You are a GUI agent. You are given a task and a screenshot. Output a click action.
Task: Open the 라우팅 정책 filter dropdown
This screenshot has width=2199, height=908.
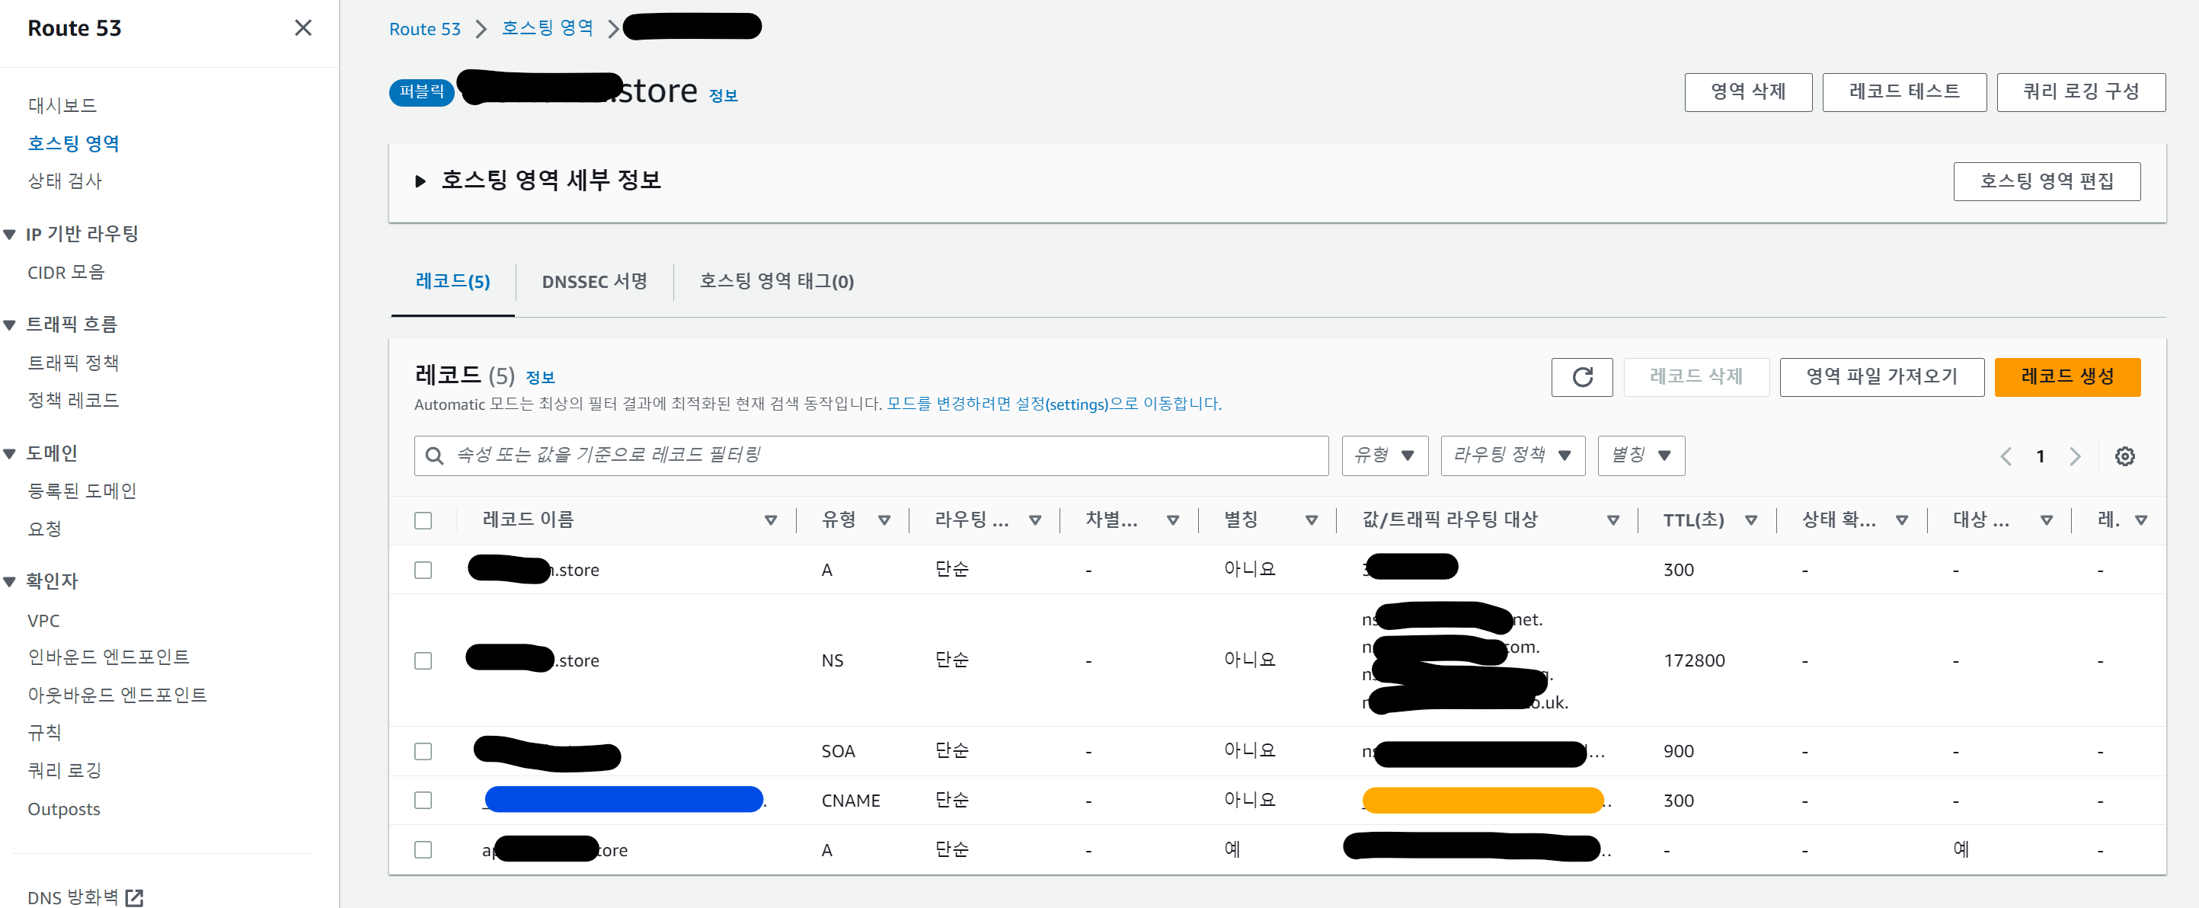tap(1512, 456)
